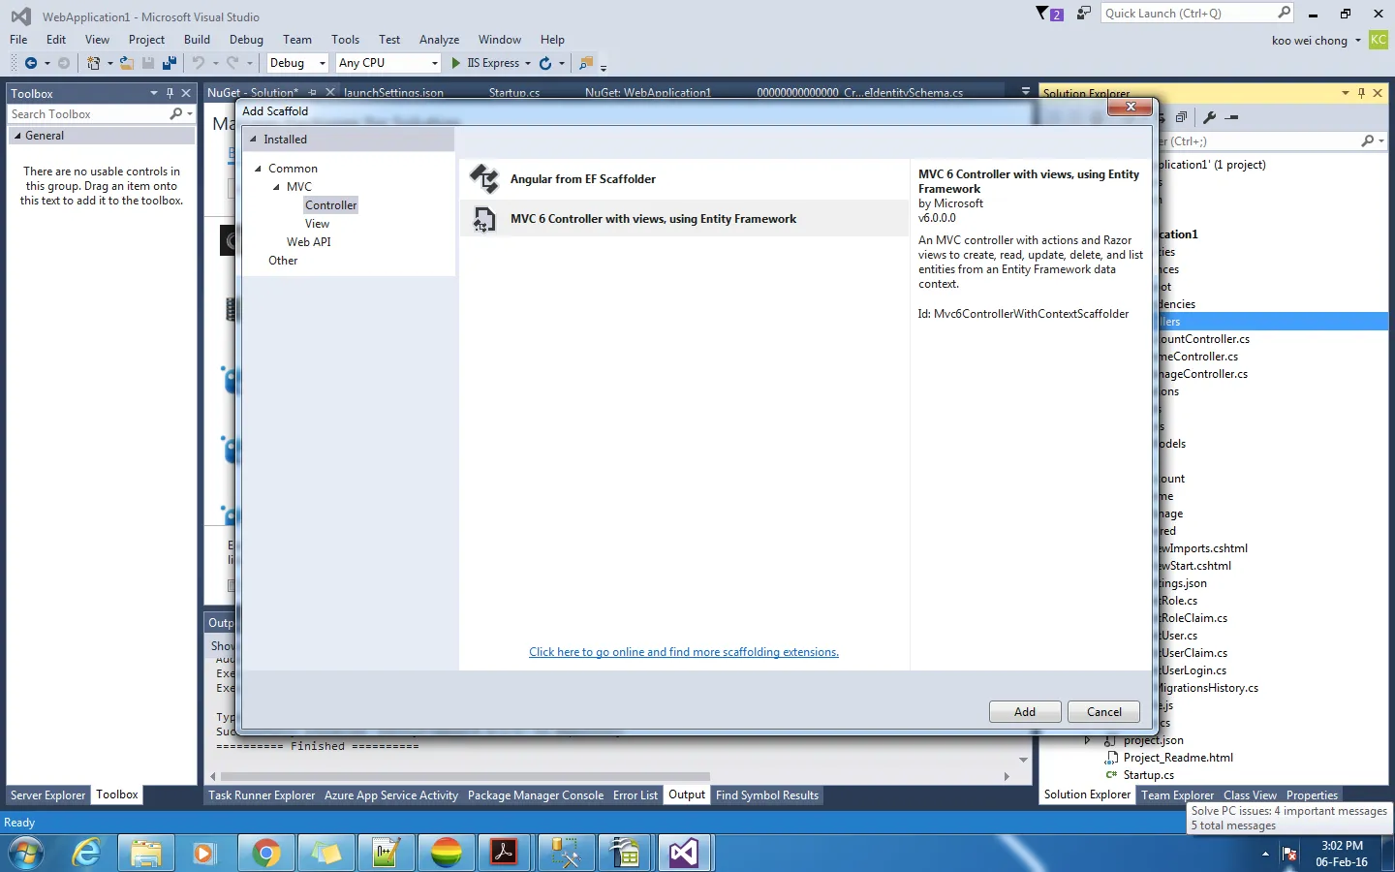Open the New Project dropdown arrow
Viewport: 1395px width, 872px height.
click(x=110, y=63)
